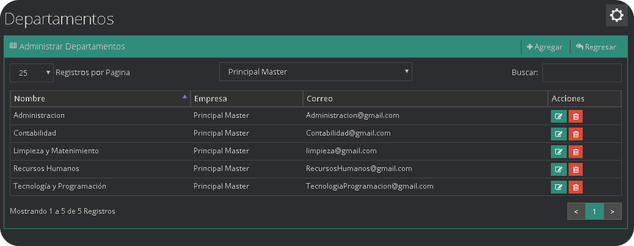Image resolution: width=634 pixels, height=246 pixels.
Task: Sort table by Correo column header
Action: 424,99
